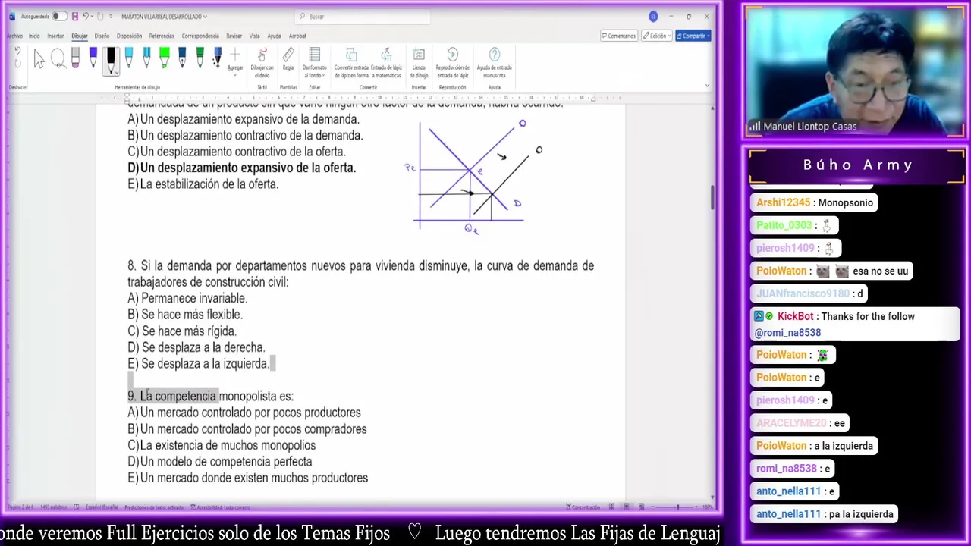Select the bright green highlighter
The height and width of the screenshot is (546, 971).
coord(164,59)
